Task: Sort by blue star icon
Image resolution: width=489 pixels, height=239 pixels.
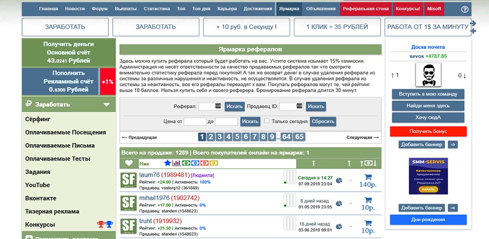Action: (x=167, y=163)
